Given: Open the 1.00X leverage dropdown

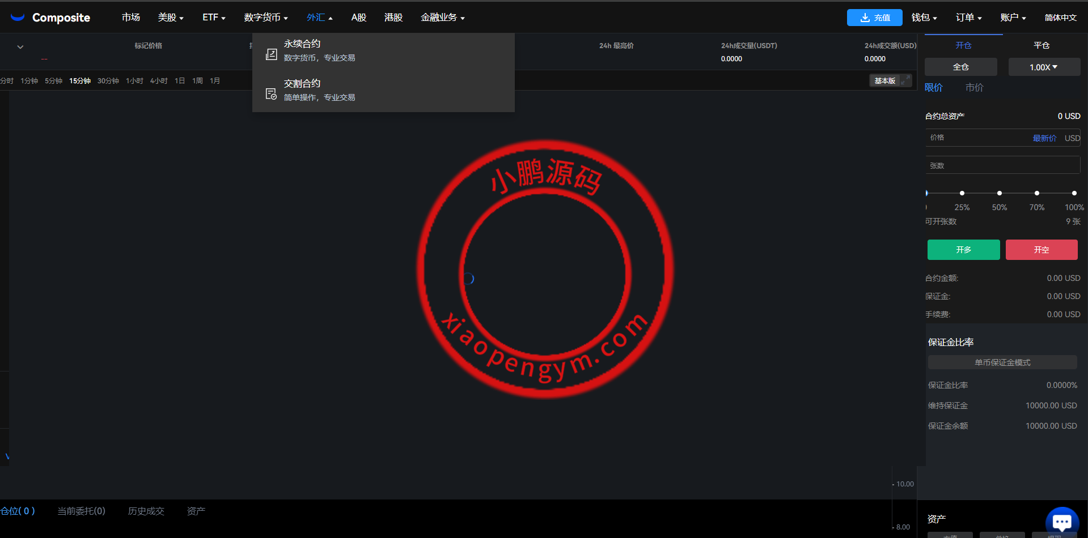Looking at the screenshot, I should click(x=1044, y=67).
